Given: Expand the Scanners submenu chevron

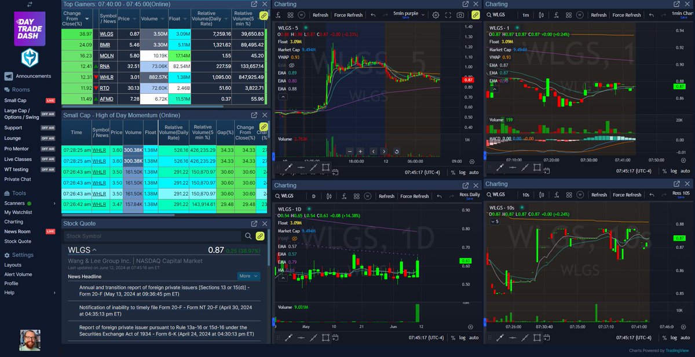Looking at the screenshot, I should pyautogui.click(x=54, y=204).
